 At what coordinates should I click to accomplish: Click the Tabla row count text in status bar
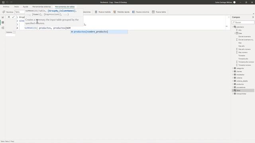(x=7, y=141)
